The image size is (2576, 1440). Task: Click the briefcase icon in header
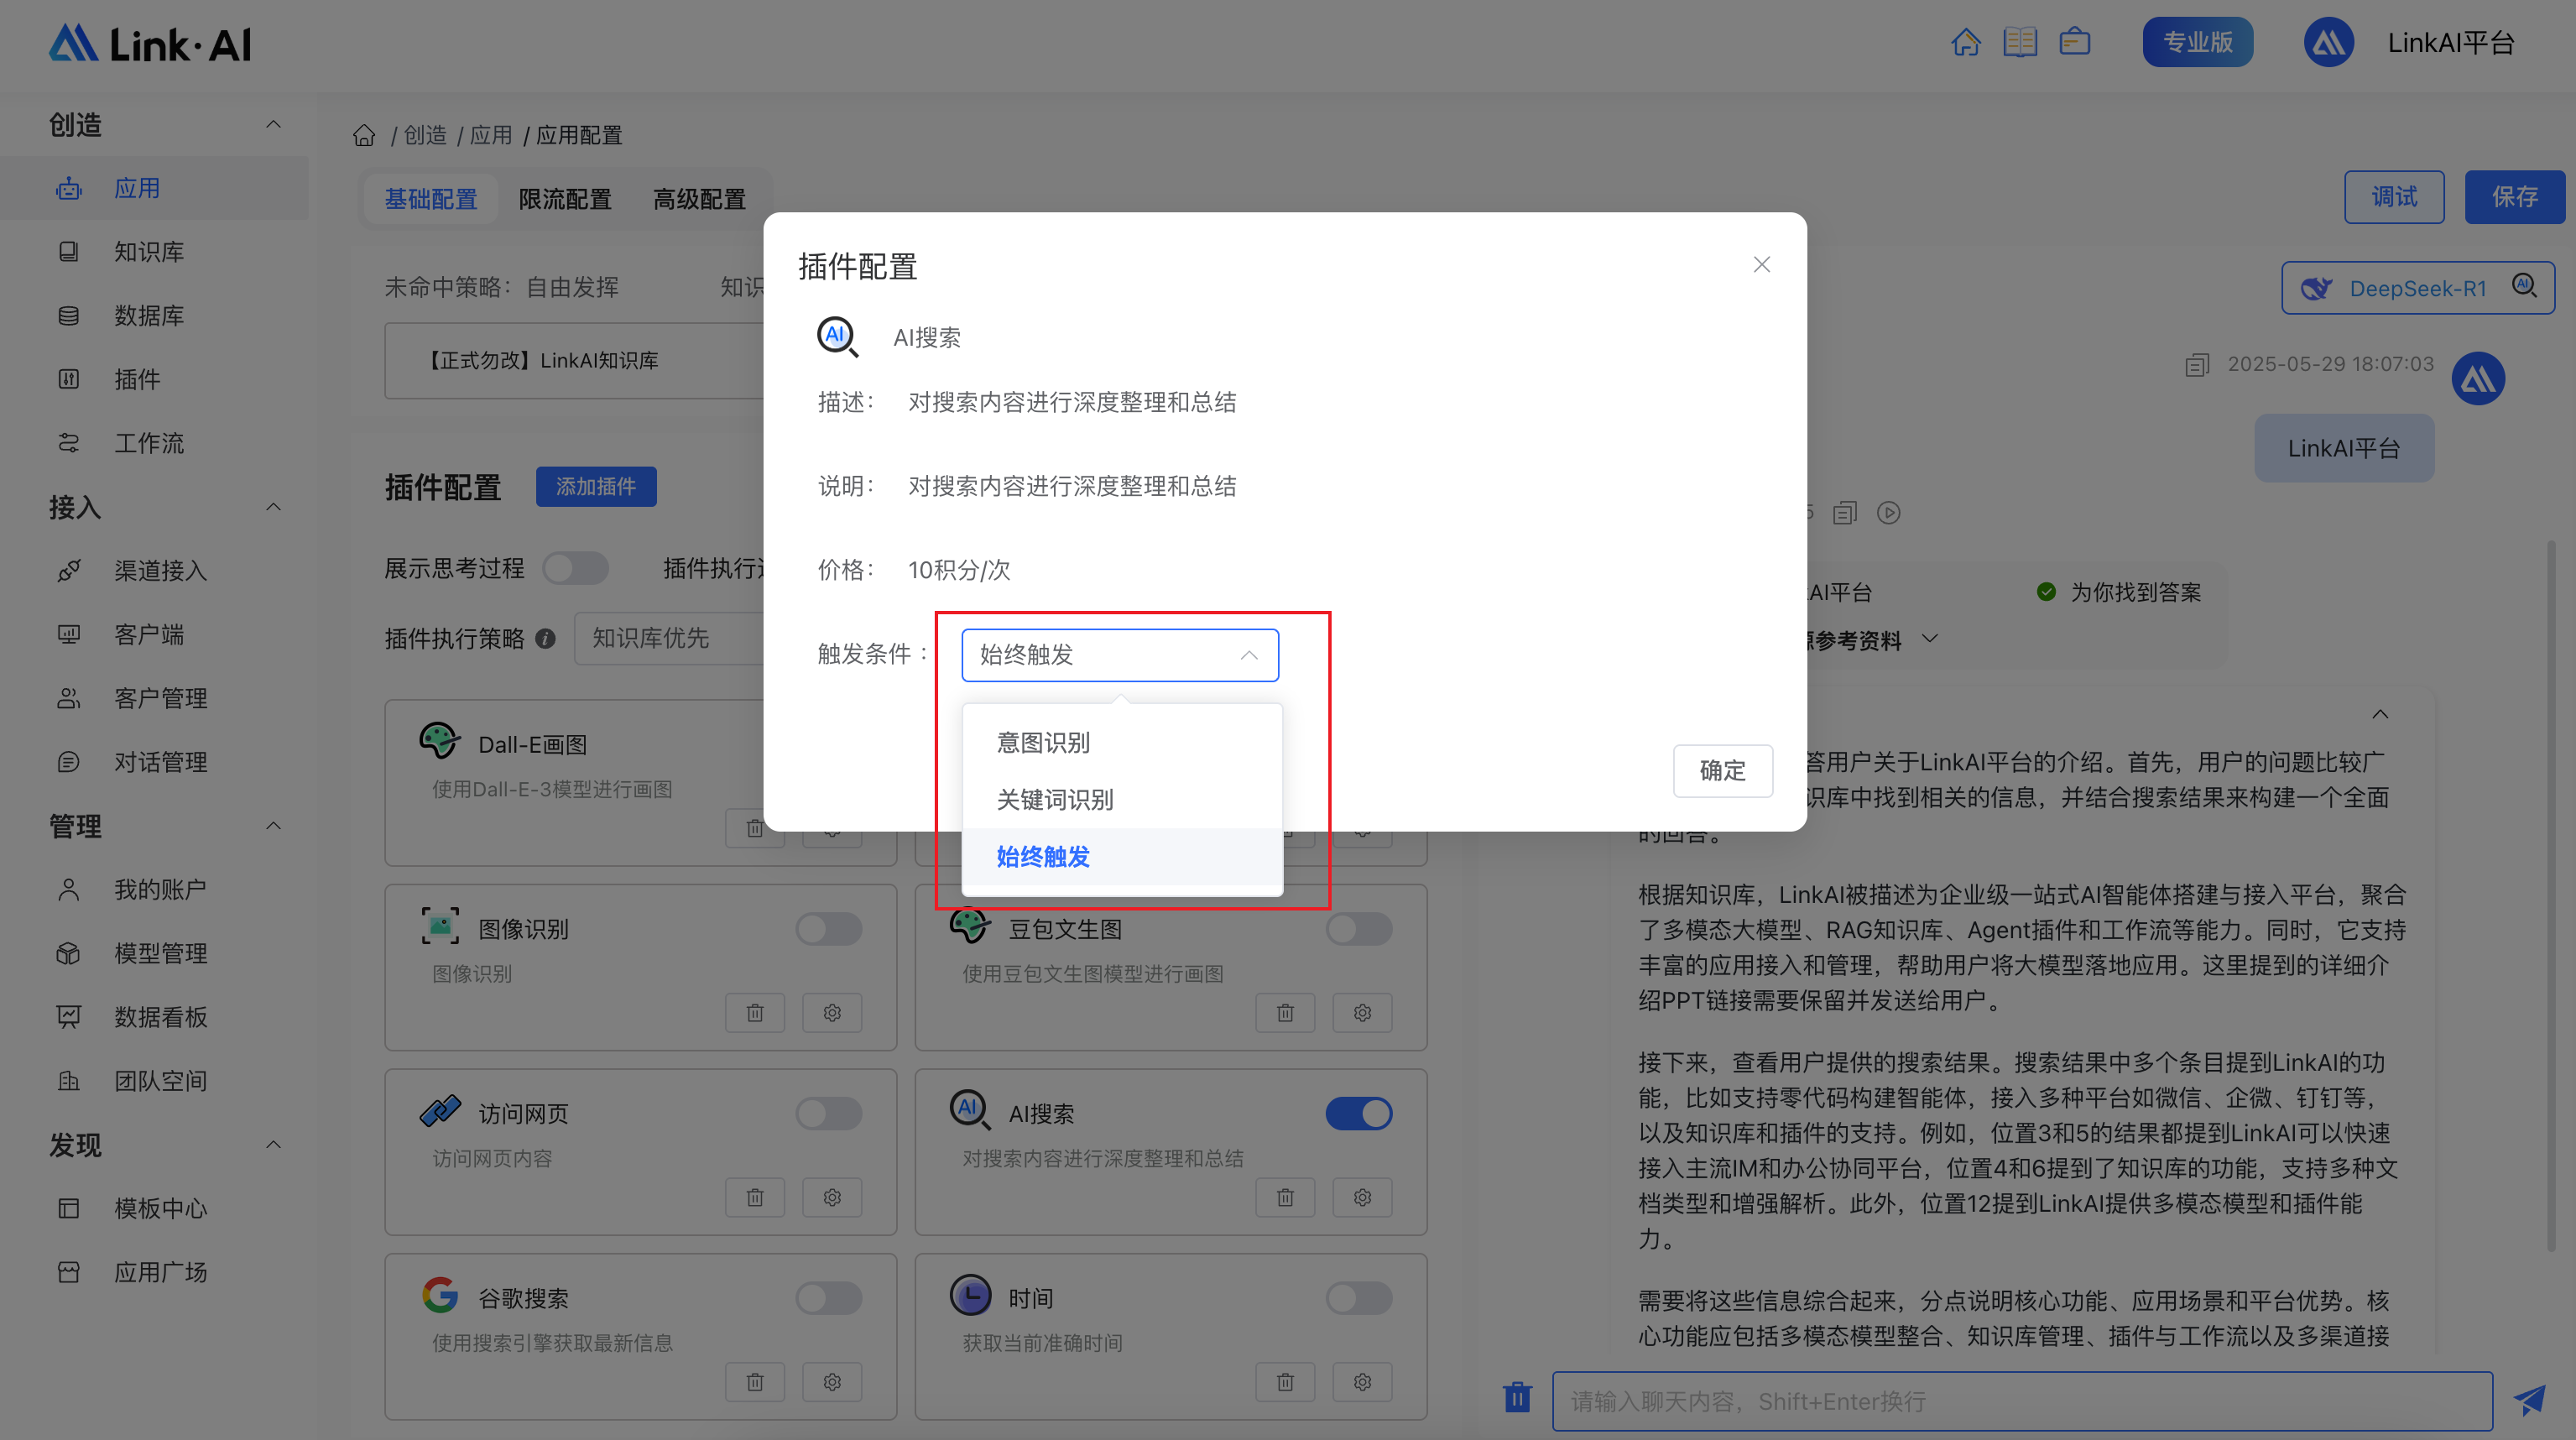pyautogui.click(x=2075, y=42)
